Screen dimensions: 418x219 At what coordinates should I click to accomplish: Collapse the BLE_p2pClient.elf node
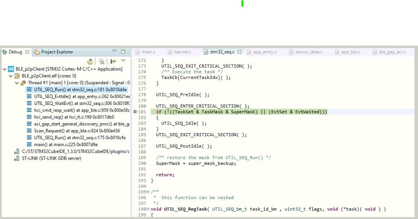[11, 76]
